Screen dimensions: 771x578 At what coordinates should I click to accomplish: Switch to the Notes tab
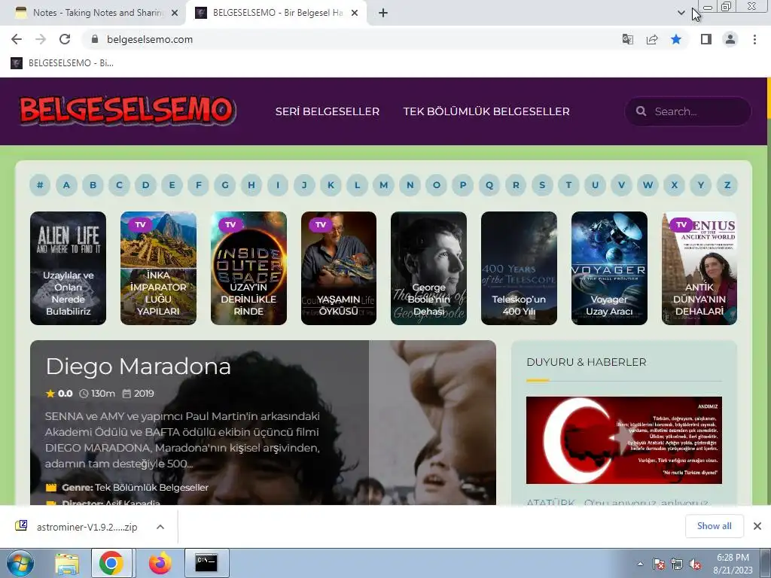pos(97,13)
